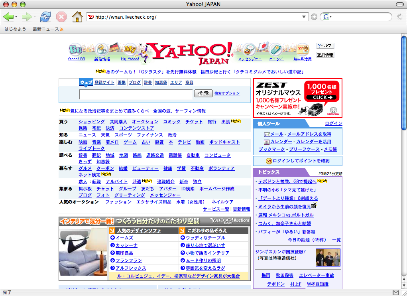The height and width of the screenshot is (296, 407).
Task: Select the 画像 search tab
Action: coord(122,82)
